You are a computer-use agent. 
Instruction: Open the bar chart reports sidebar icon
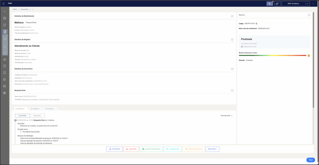coord(5,59)
